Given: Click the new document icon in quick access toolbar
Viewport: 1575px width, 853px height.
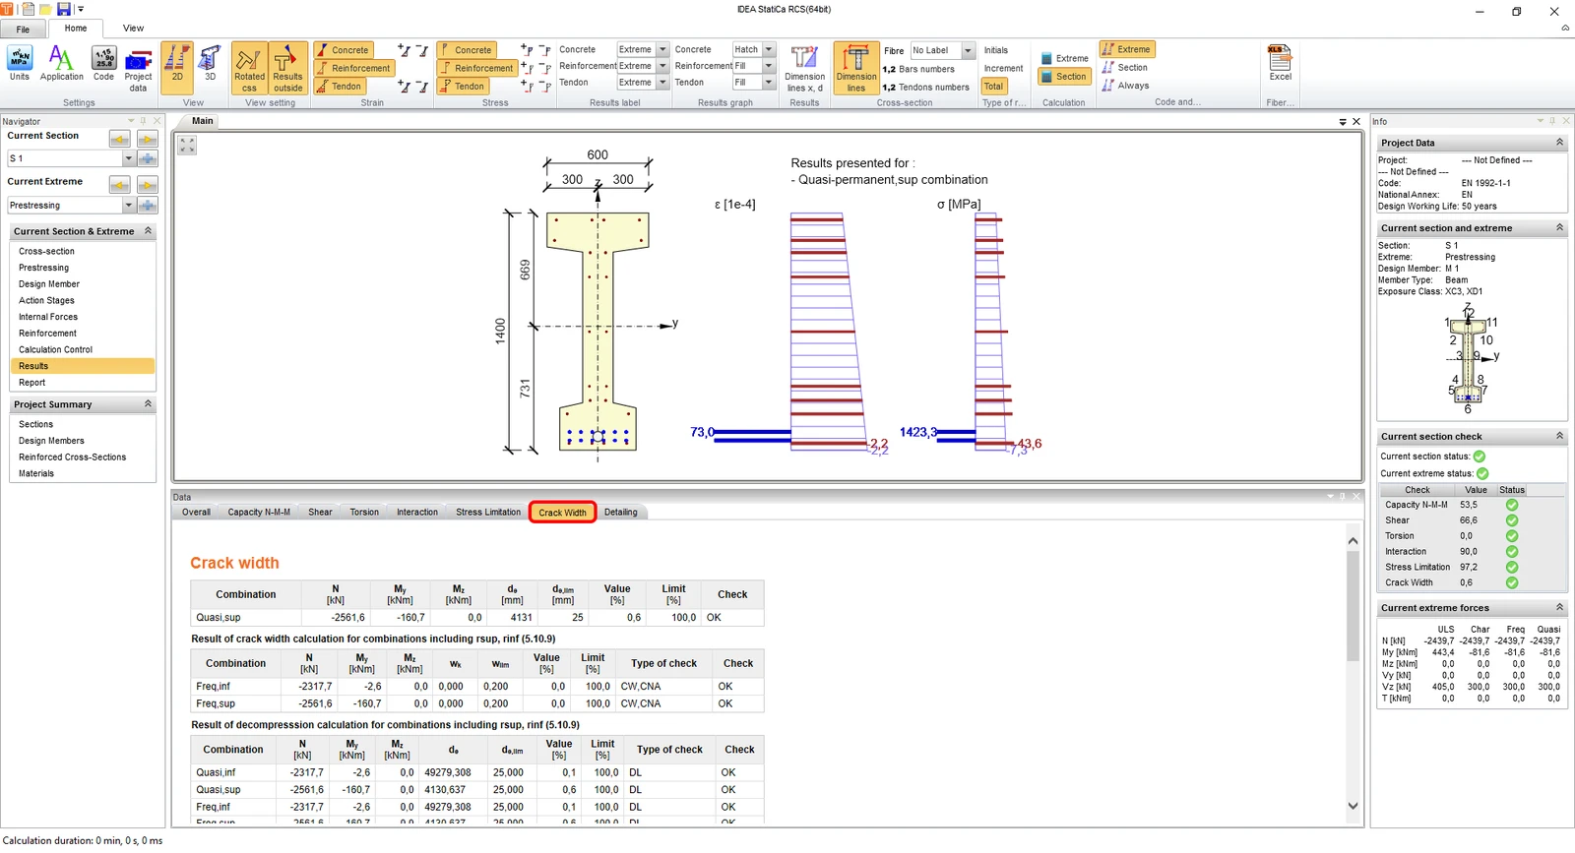Looking at the screenshot, I should [28, 9].
